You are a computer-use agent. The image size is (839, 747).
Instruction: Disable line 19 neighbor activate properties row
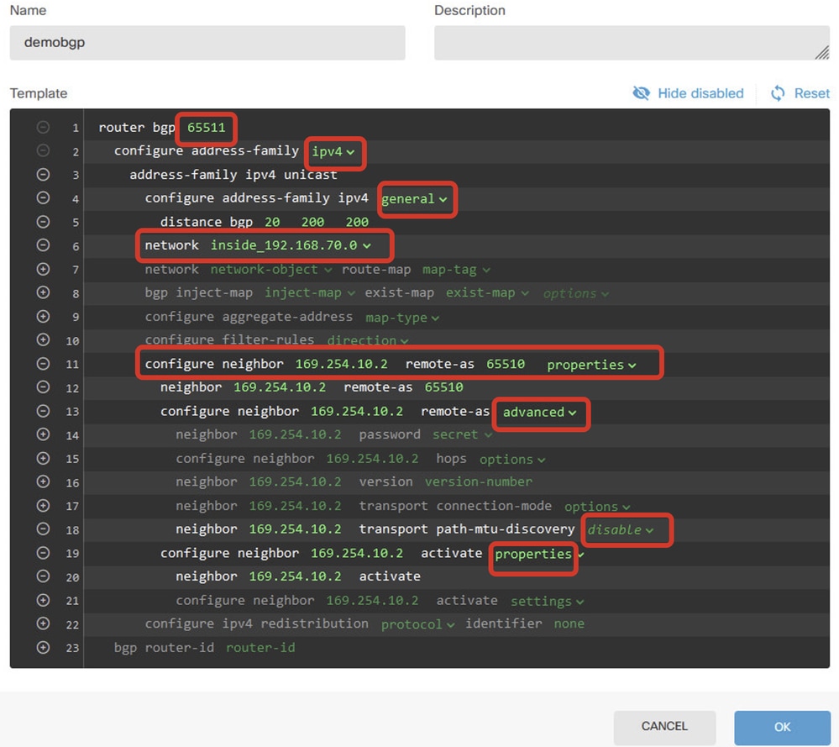click(x=43, y=553)
